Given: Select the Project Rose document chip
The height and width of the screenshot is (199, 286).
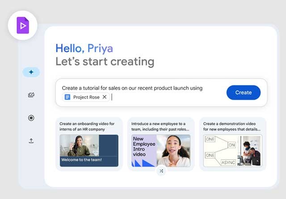Looking at the screenshot, I should click(x=86, y=97).
